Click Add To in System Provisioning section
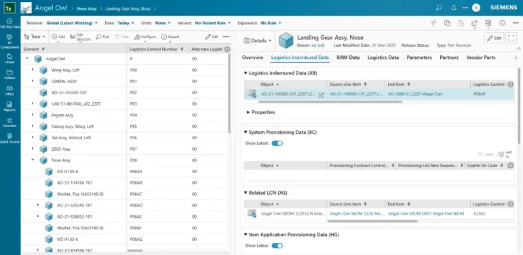 pyautogui.click(x=505, y=154)
